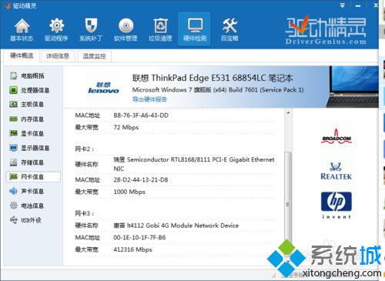The width and height of the screenshot is (385, 281).
Task: Minimize the 驱动精灵 window
Action: 358,5
